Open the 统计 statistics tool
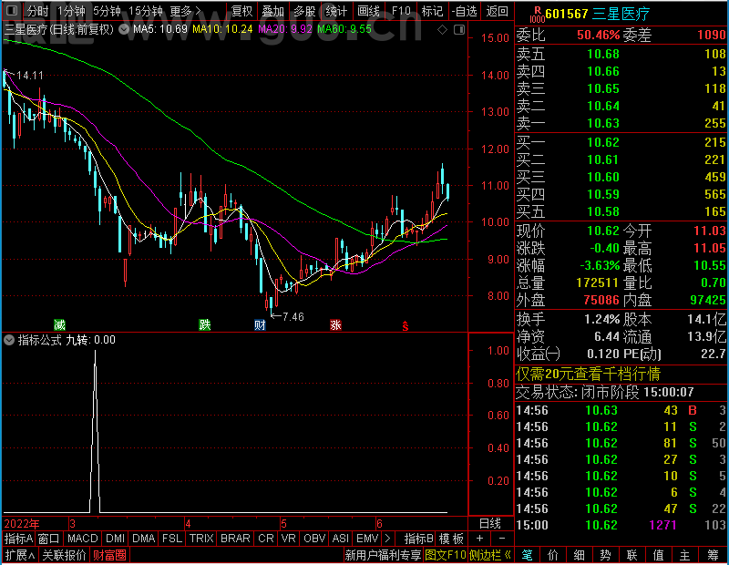This screenshot has width=729, height=565. [x=336, y=11]
